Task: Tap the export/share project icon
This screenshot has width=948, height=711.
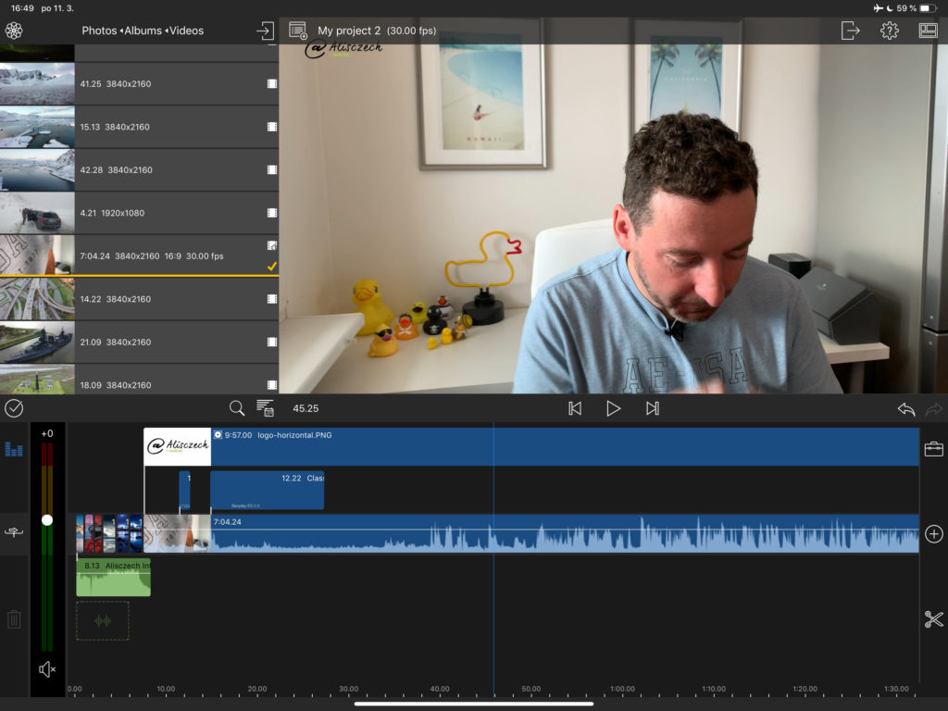Action: click(x=850, y=31)
